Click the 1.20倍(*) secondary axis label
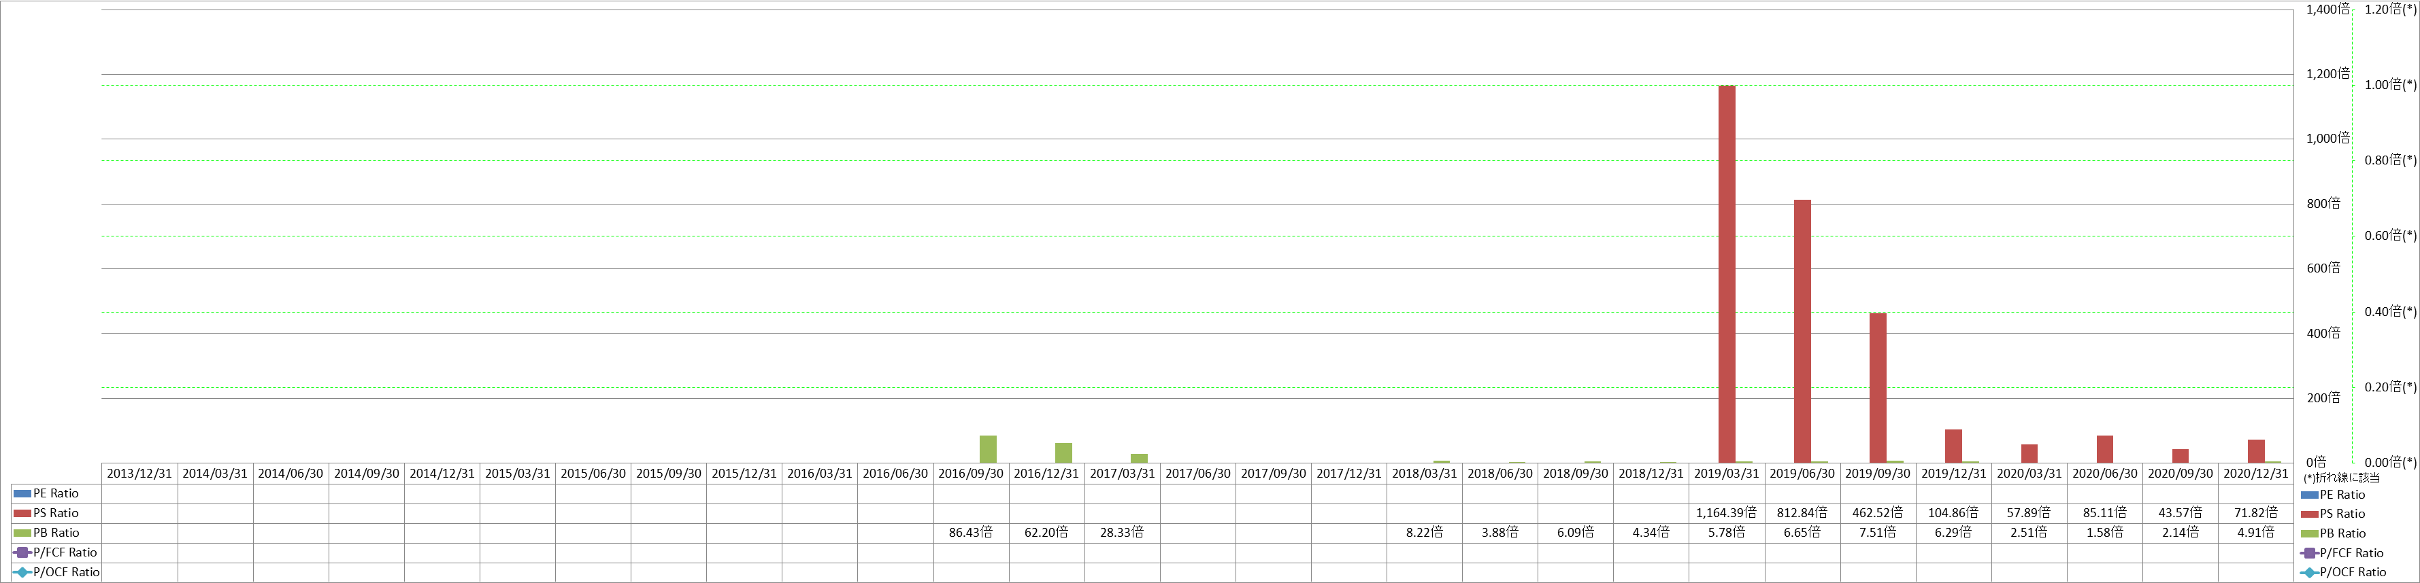The height and width of the screenshot is (583, 2420). click(x=2390, y=10)
